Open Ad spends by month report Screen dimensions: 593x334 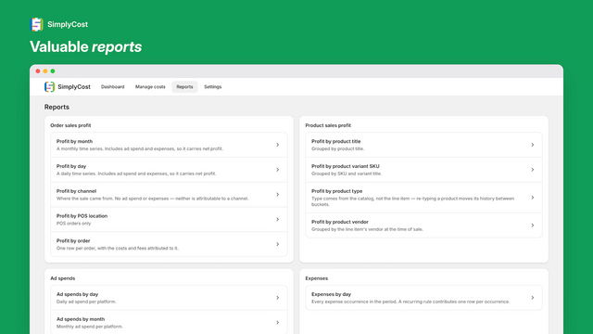(x=169, y=323)
